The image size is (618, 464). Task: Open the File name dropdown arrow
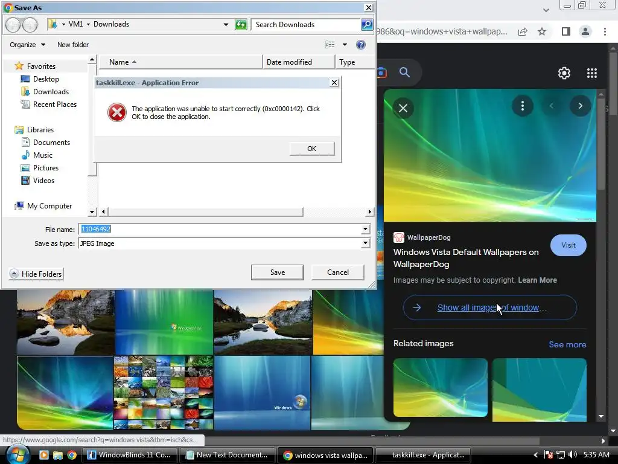365,229
